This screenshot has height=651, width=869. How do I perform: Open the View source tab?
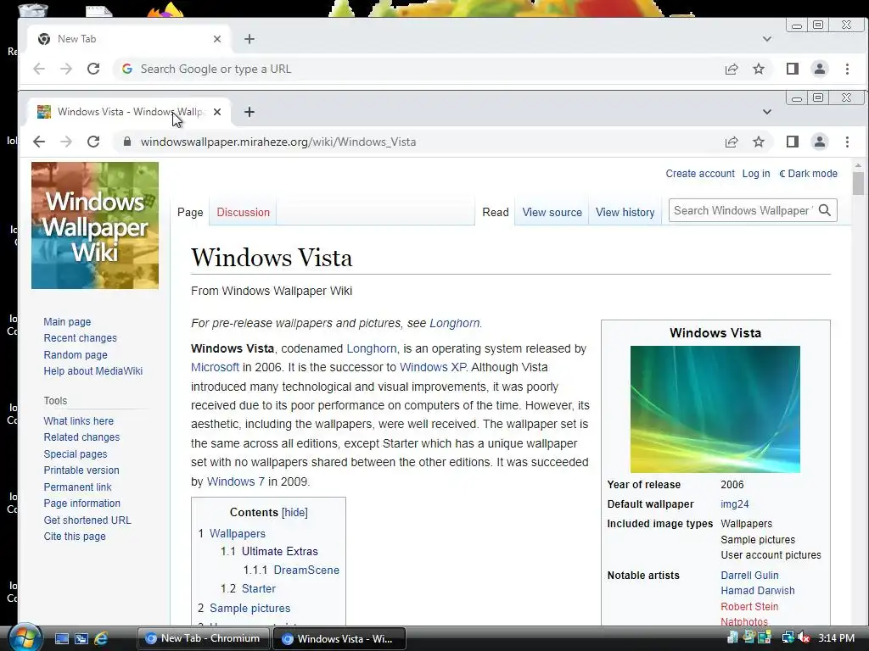pyautogui.click(x=552, y=213)
